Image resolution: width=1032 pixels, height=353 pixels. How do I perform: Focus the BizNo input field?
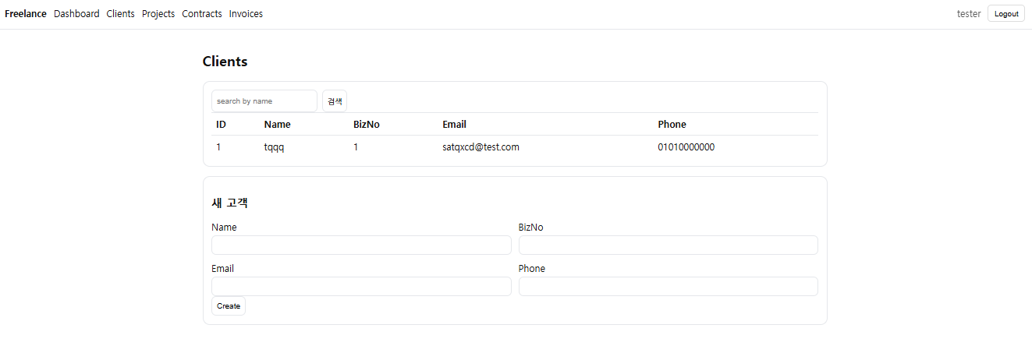[668, 245]
